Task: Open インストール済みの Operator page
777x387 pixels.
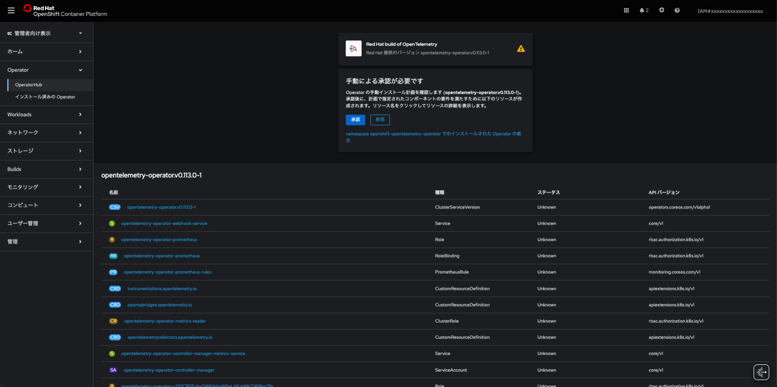Action: tap(45, 97)
